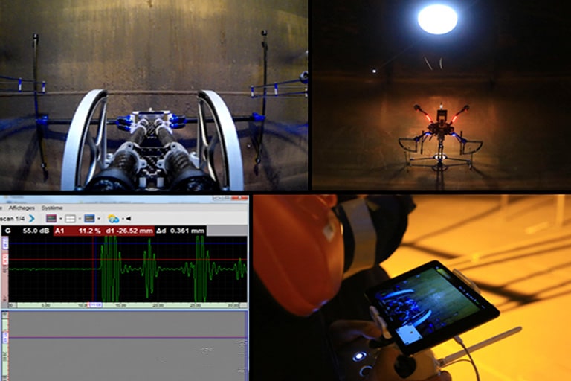
Task: Click the A1 amplitude reading 11.2 %
Action: pos(89,231)
